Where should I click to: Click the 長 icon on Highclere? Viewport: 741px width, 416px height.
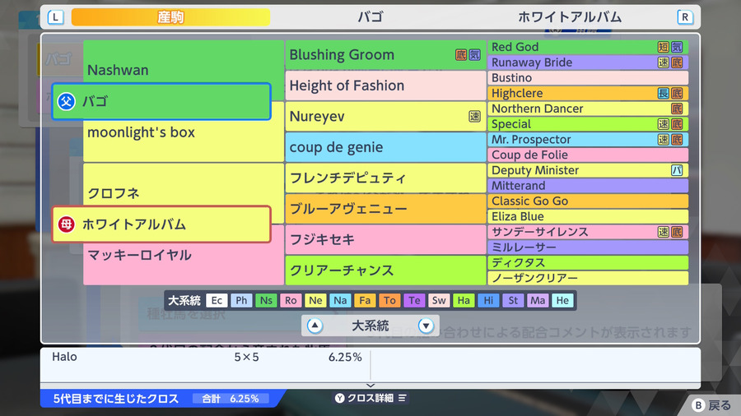pos(664,93)
